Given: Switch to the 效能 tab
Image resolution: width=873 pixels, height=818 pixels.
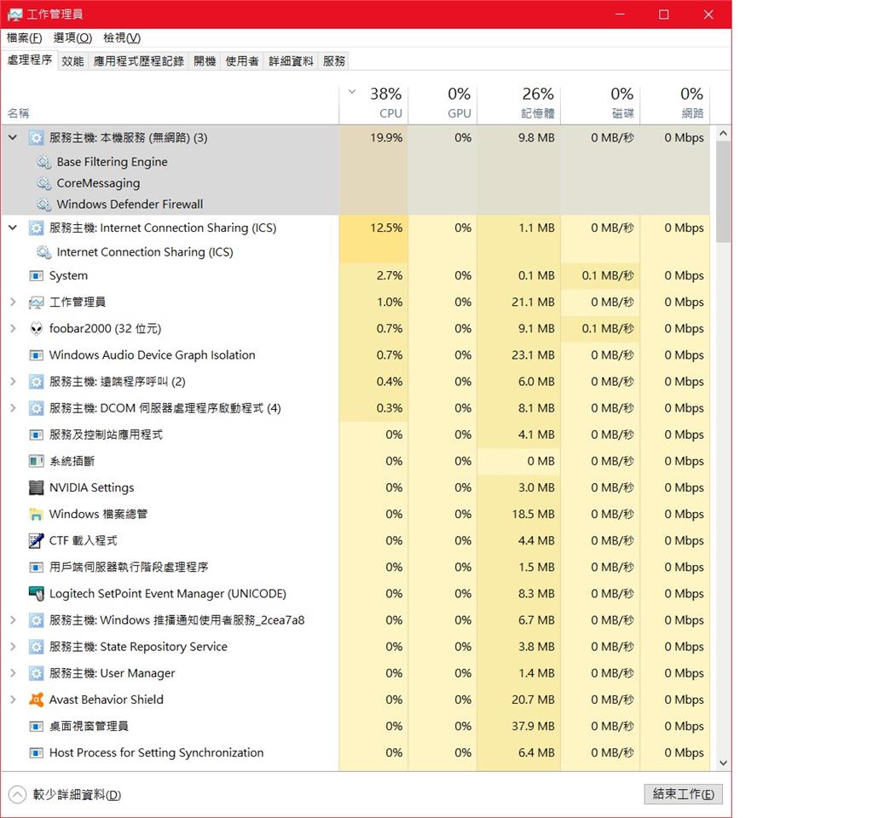Looking at the screenshot, I should click(x=73, y=61).
